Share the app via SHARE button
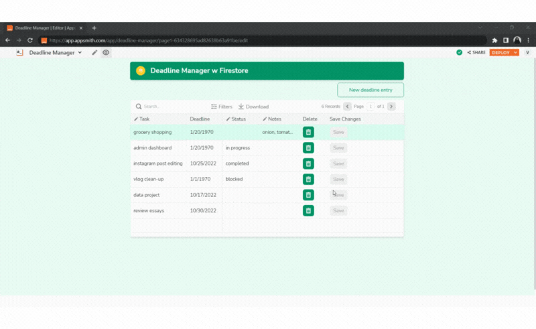536x329 pixels. 476,52
